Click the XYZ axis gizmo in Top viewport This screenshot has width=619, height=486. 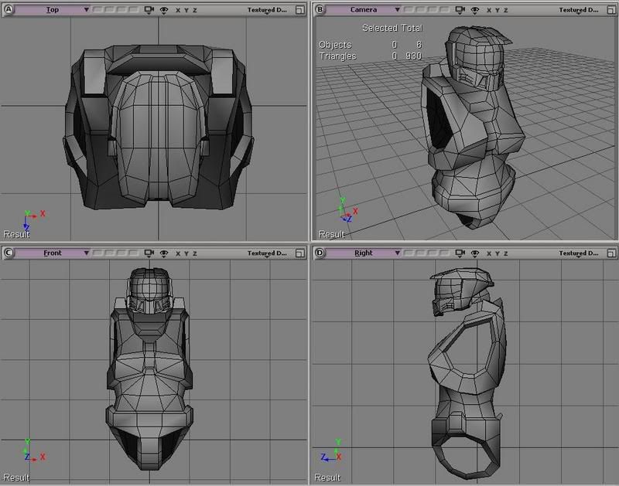[33, 220]
